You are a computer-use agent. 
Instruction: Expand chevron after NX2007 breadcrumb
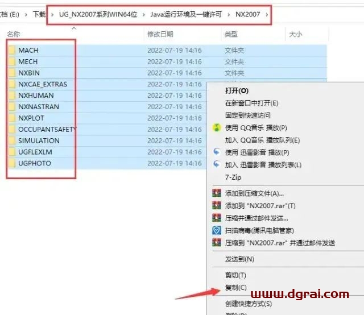point(267,15)
